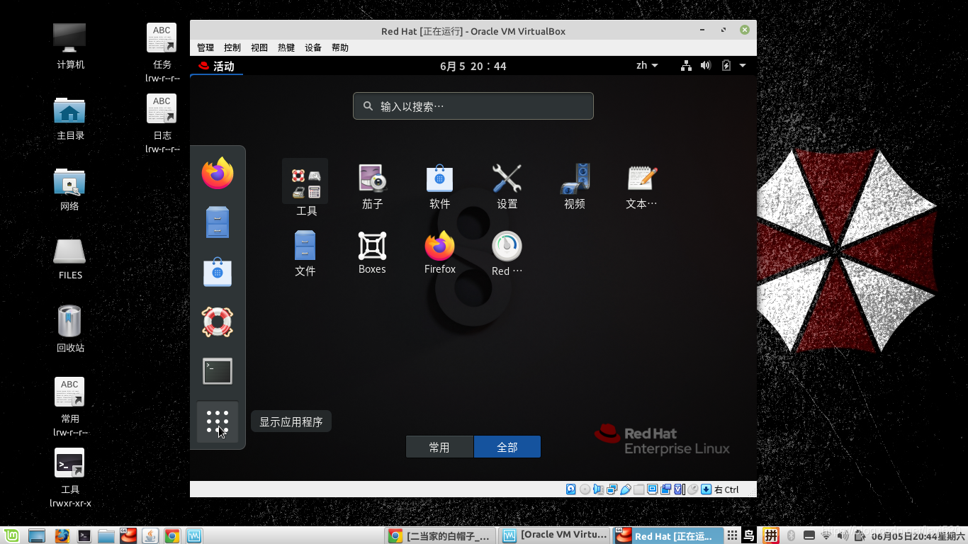Switch to the 常用 frequent apps tab
The image size is (968, 544).
point(439,447)
